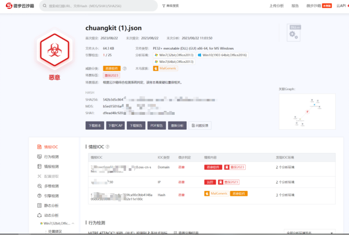Go to 上传分析 in top navigation
Screen dimensions: 349x235
(x=276, y=6)
